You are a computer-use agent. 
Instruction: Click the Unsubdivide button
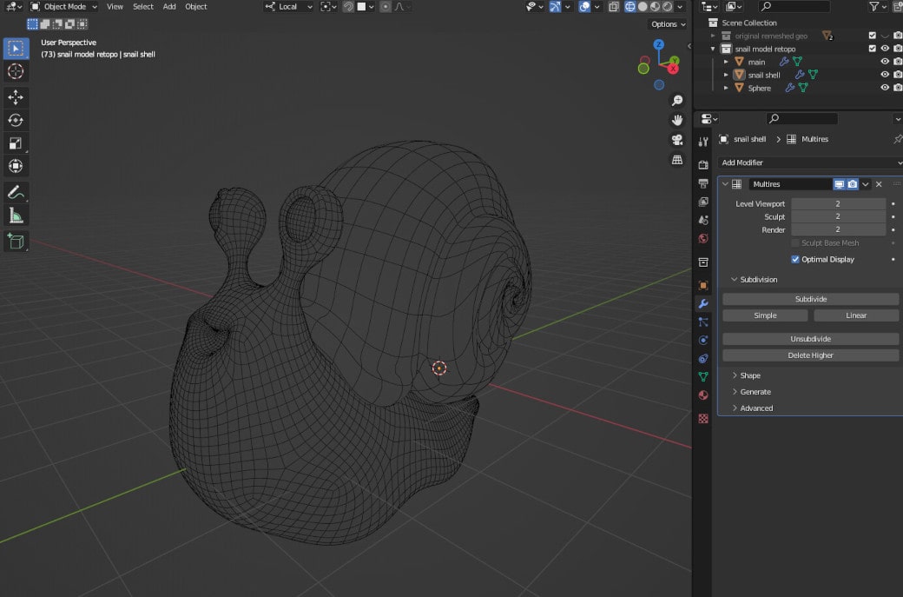tap(811, 340)
